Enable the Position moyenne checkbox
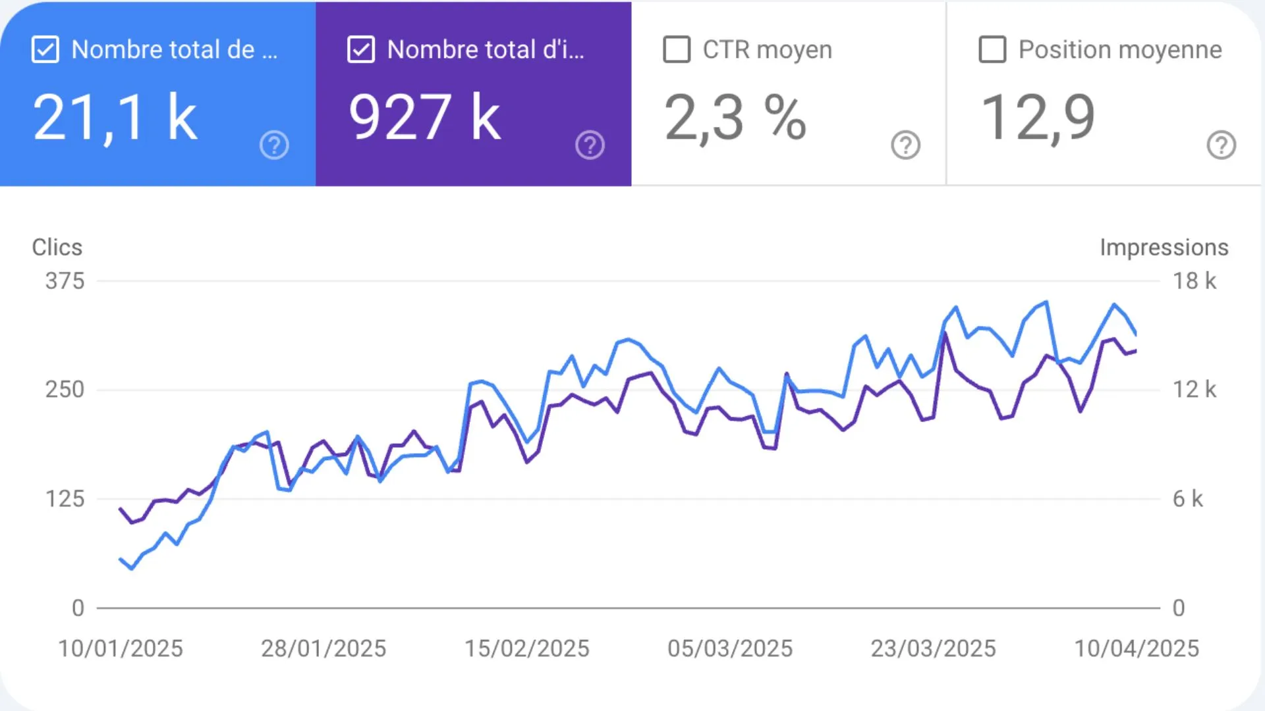 click(992, 49)
